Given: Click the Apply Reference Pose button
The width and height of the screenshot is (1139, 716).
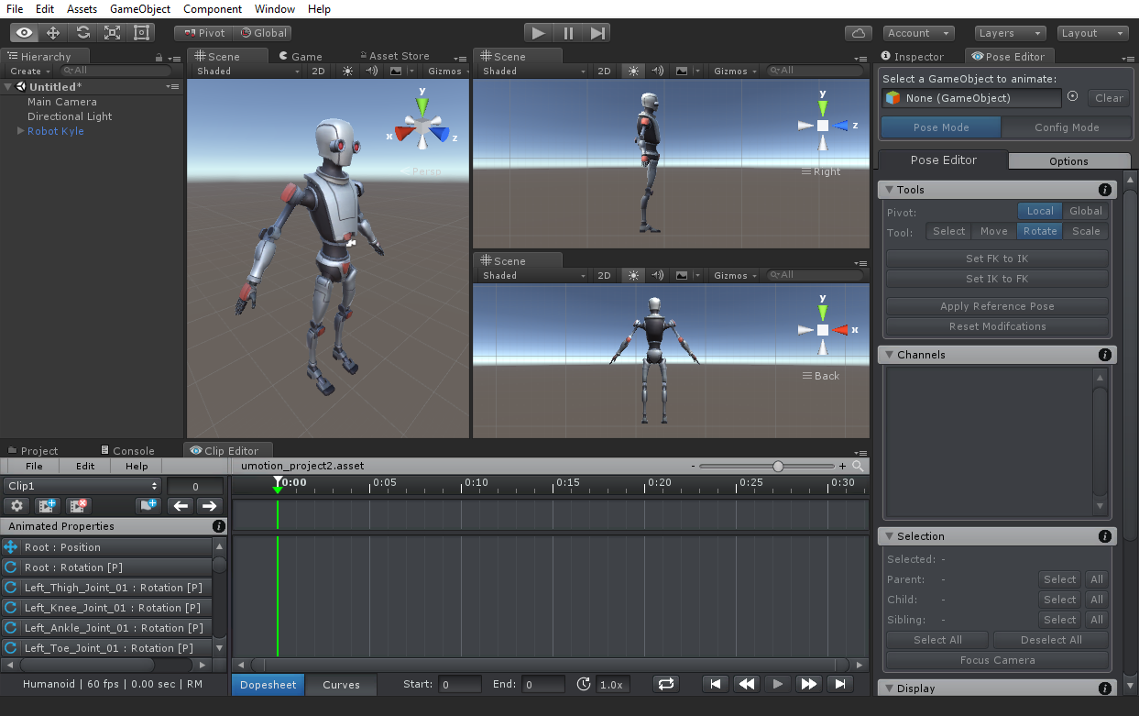Looking at the screenshot, I should tap(997, 306).
